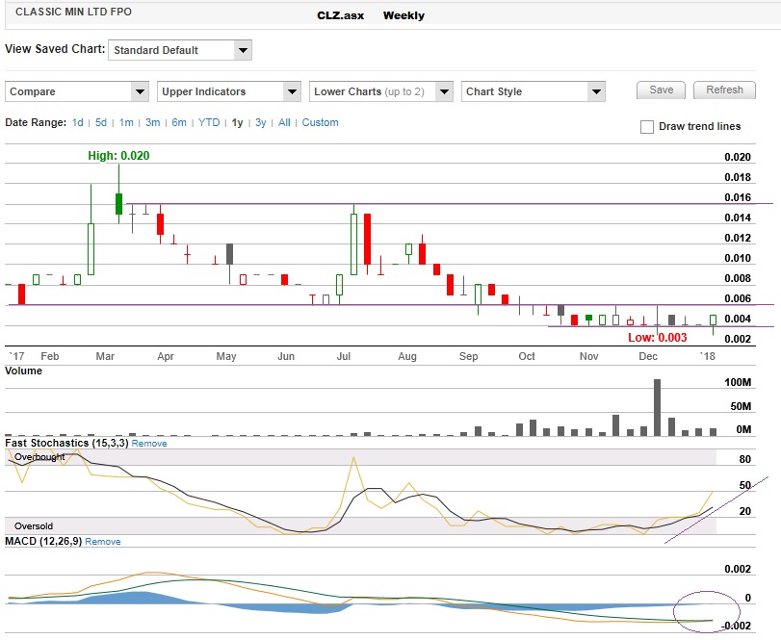
Task: Select the All date range
Action: click(284, 122)
